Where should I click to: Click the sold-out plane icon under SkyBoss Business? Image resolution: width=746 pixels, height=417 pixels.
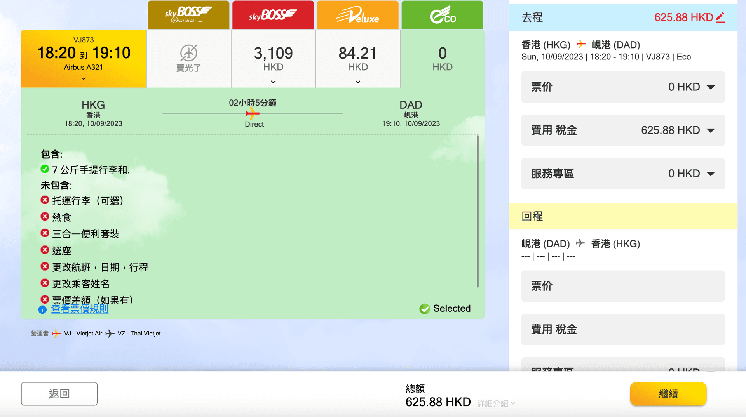click(x=189, y=53)
